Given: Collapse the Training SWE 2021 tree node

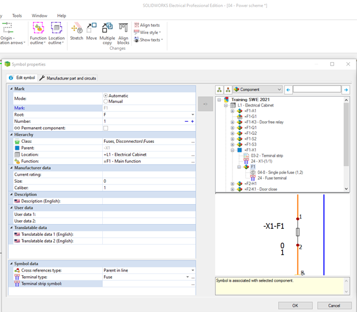Looking at the screenshot, I should (x=219, y=100).
